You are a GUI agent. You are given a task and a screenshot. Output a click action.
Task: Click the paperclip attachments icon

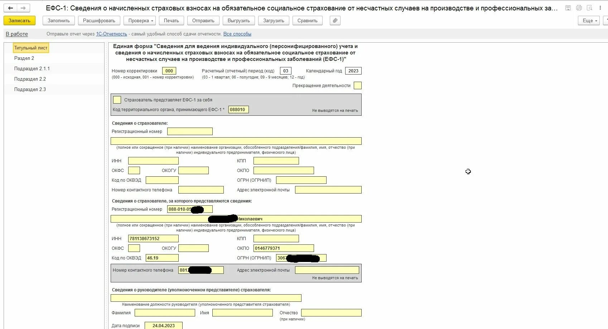click(x=335, y=21)
